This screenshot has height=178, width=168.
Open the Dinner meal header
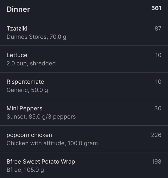coord(84,9)
